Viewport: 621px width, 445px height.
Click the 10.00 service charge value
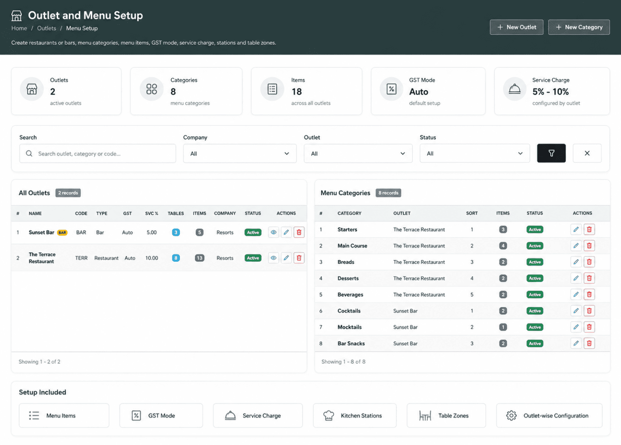152,258
